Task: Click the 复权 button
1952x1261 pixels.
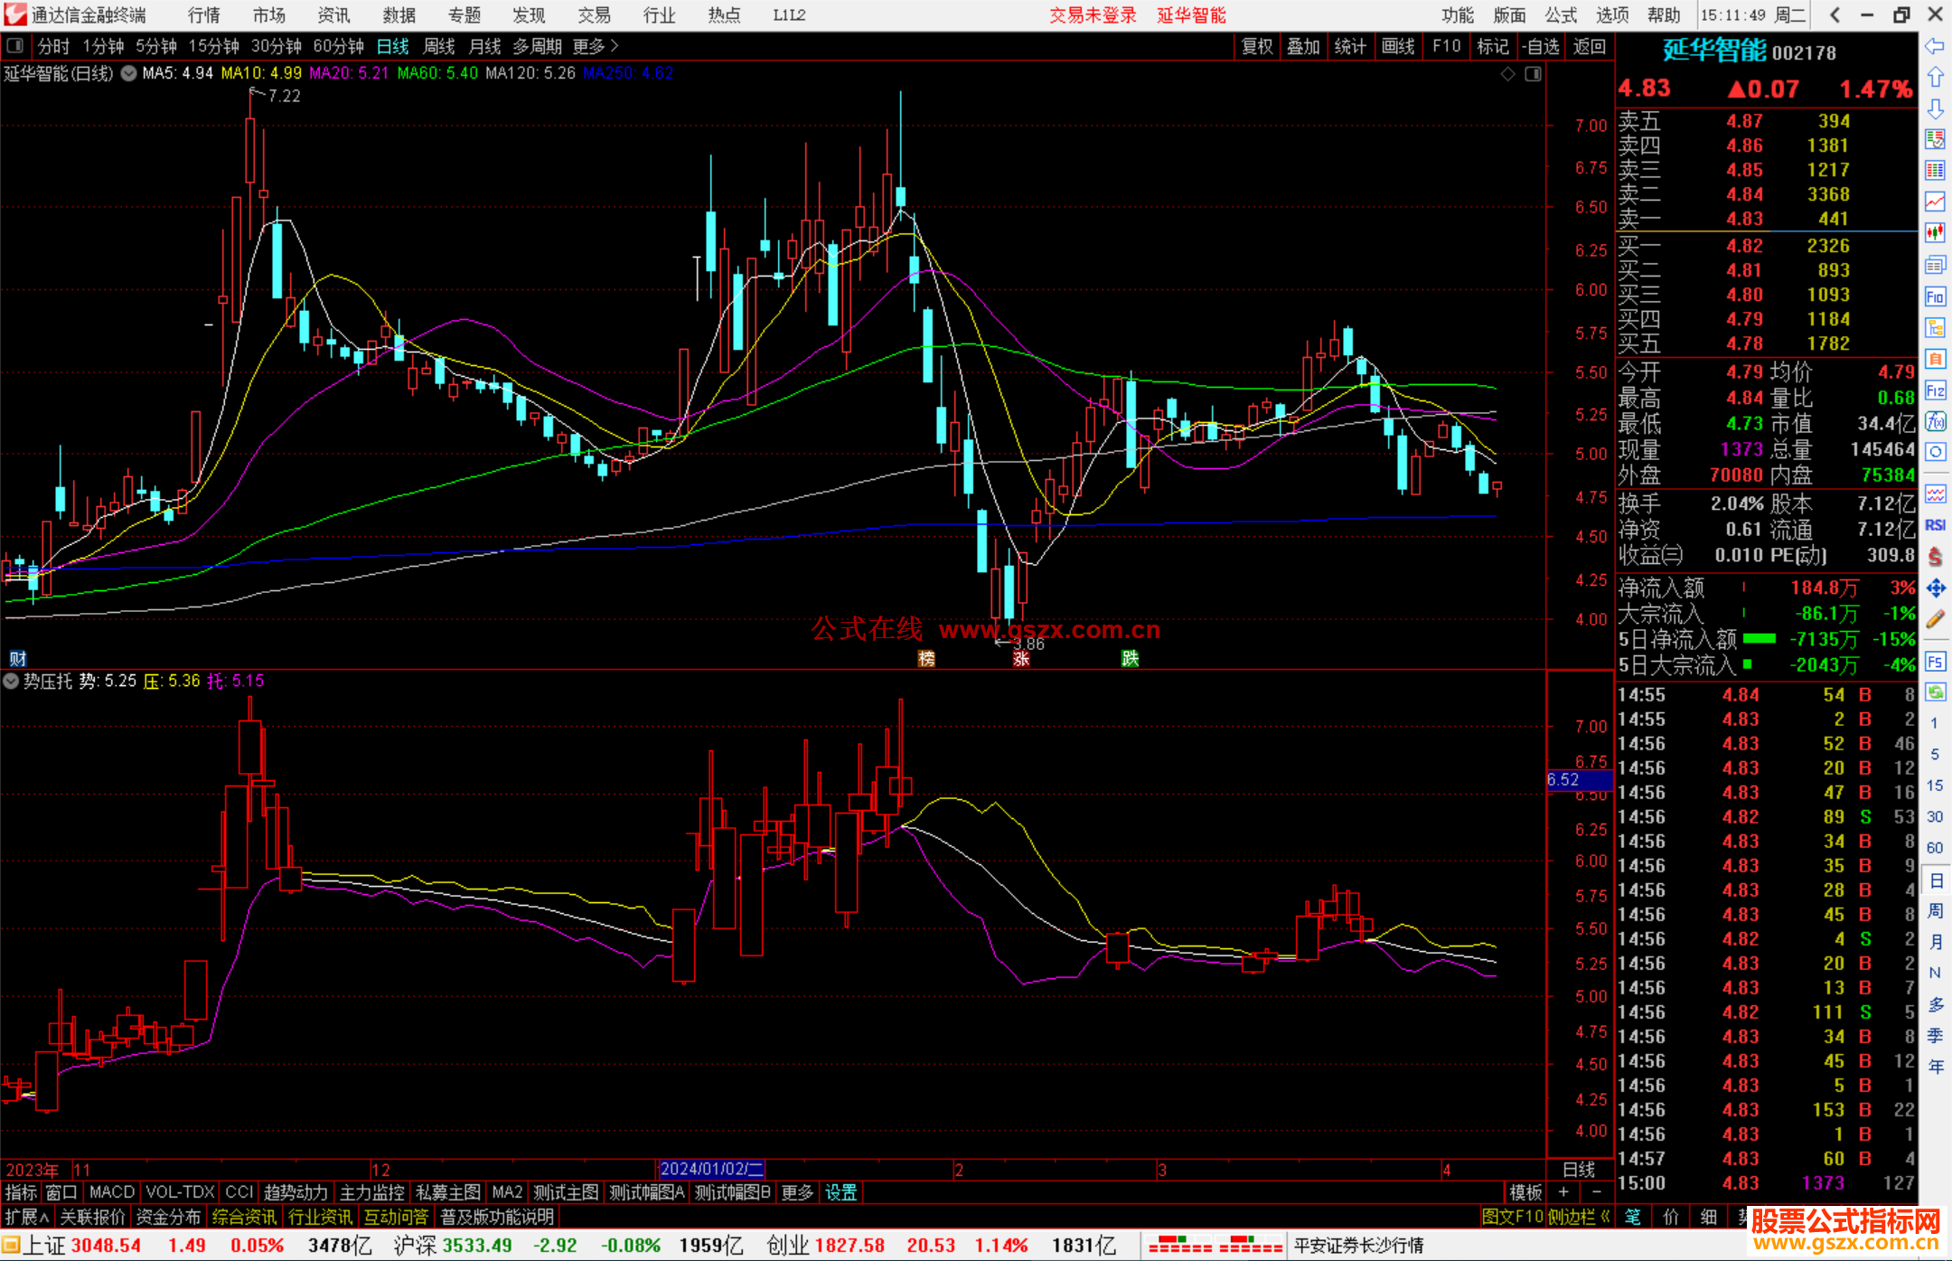Action: pyautogui.click(x=1257, y=46)
